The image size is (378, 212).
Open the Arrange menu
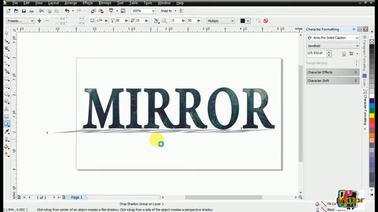point(71,3)
